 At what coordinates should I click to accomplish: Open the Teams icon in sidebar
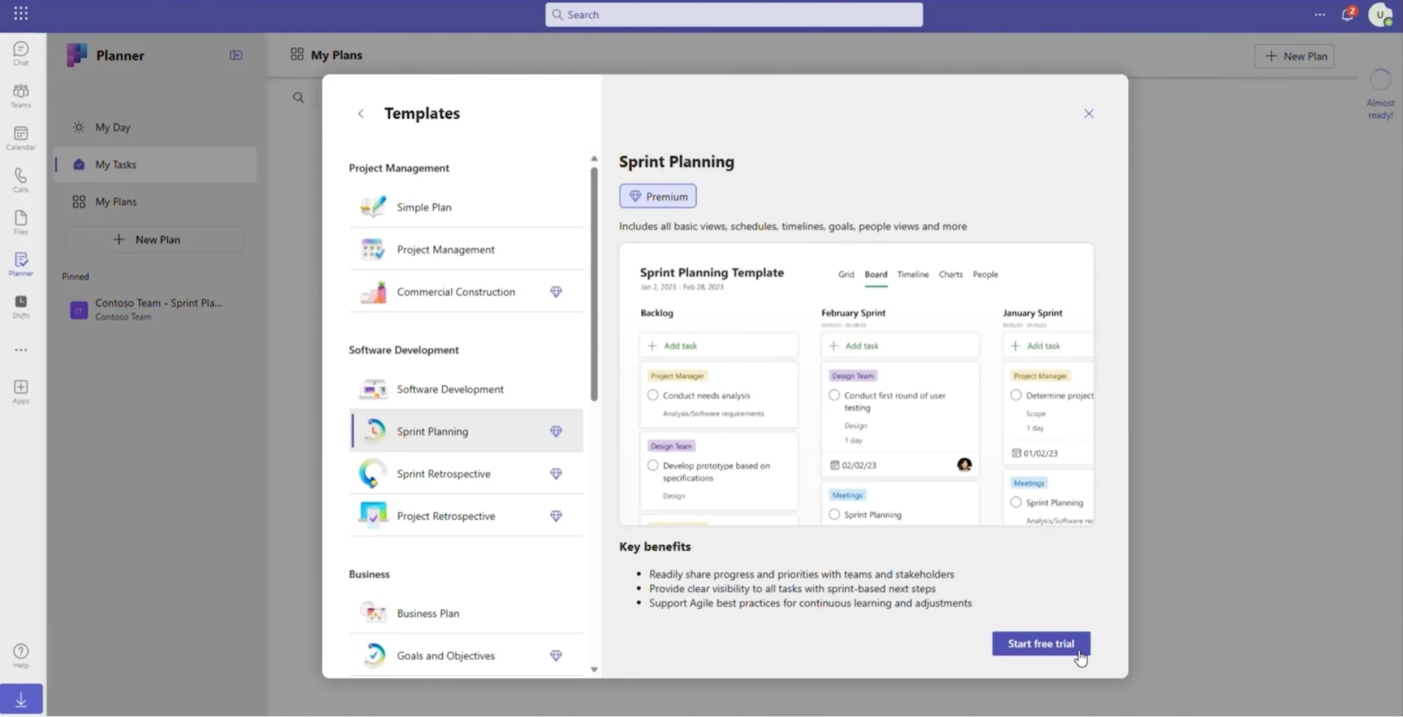(20, 94)
